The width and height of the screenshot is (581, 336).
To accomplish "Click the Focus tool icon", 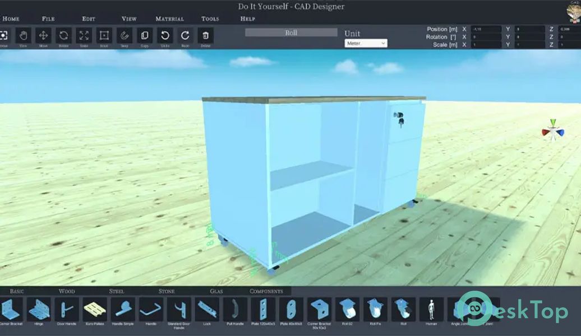I will pyautogui.click(x=4, y=35).
